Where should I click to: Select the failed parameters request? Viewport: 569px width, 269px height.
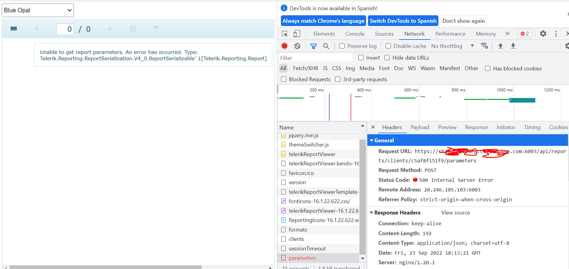[x=302, y=258]
